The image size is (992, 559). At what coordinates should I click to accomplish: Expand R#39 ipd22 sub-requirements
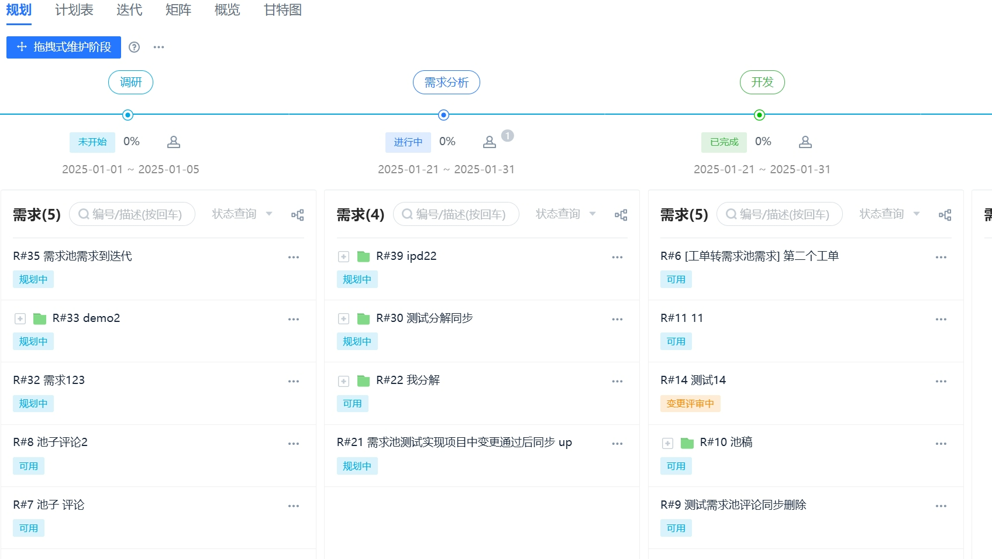point(343,257)
